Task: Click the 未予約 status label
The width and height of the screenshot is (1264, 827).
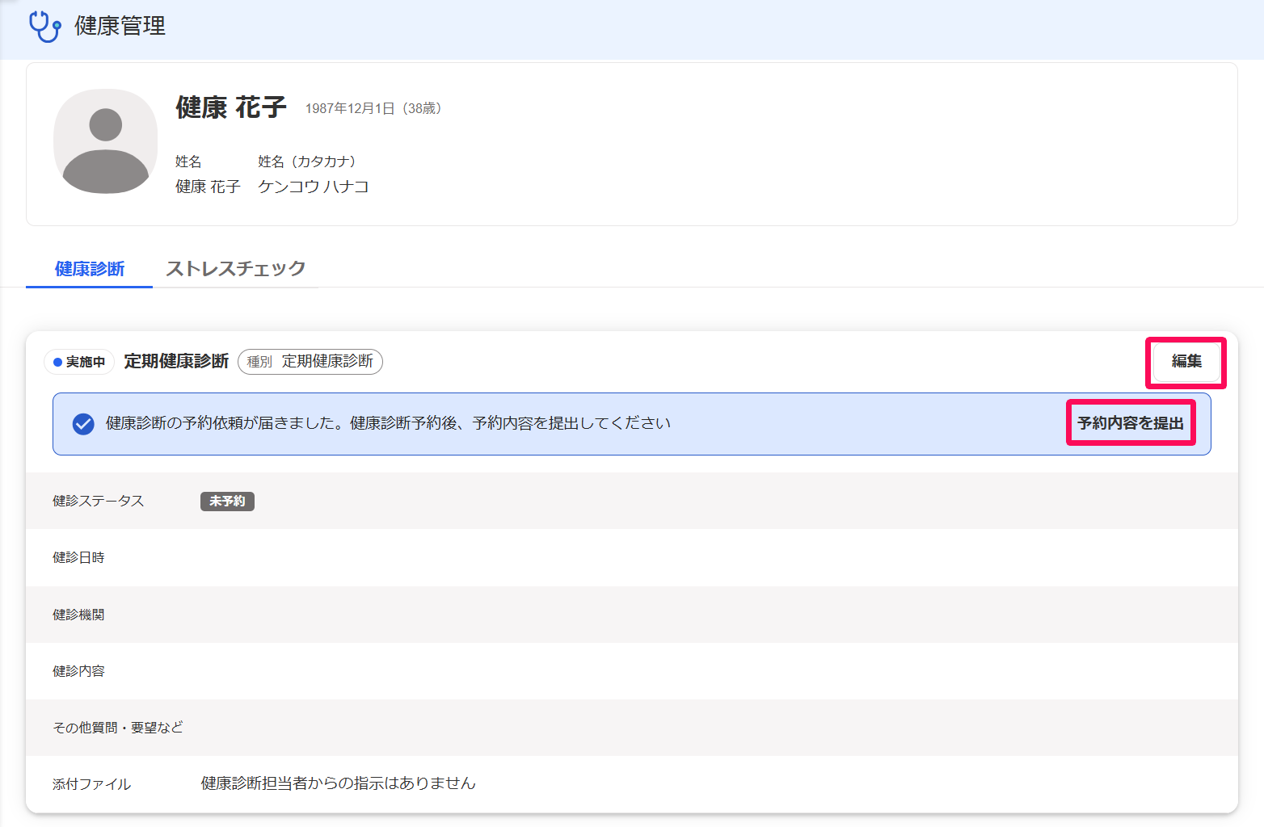Action: [x=227, y=502]
